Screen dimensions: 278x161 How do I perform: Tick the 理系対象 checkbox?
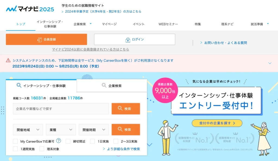coord(42,149)
